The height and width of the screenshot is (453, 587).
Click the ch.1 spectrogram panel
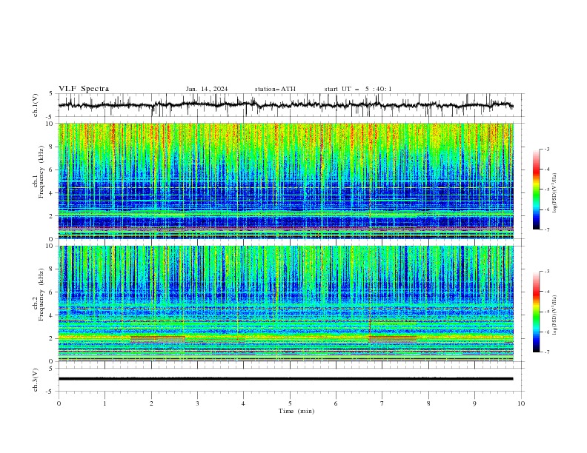point(285,181)
